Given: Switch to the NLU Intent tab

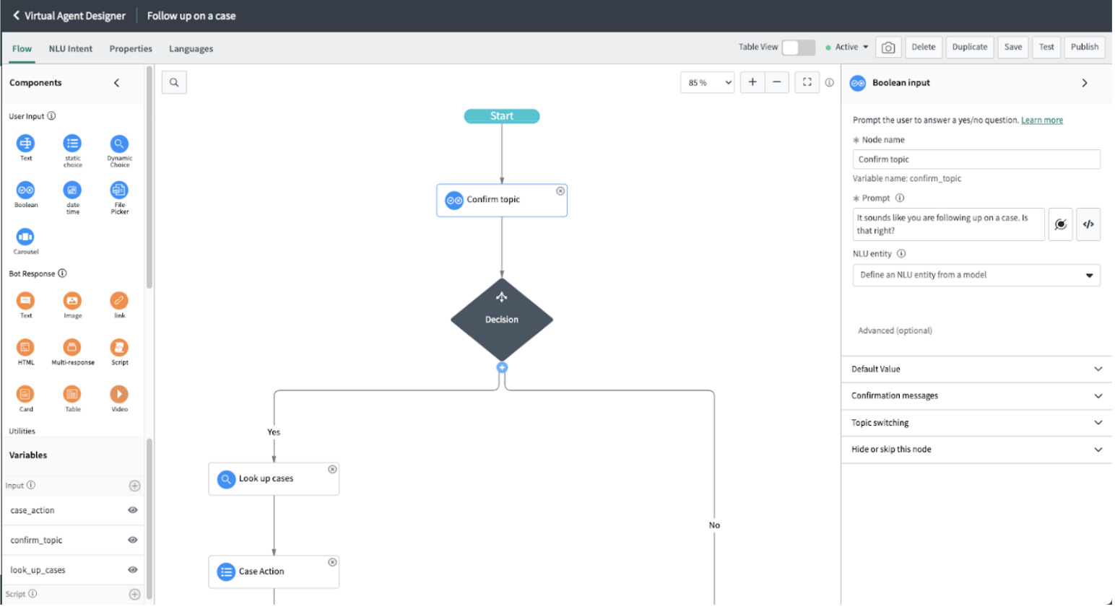Looking at the screenshot, I should tap(70, 48).
